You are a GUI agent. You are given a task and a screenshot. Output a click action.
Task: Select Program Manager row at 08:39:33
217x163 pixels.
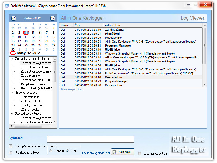[130, 46]
